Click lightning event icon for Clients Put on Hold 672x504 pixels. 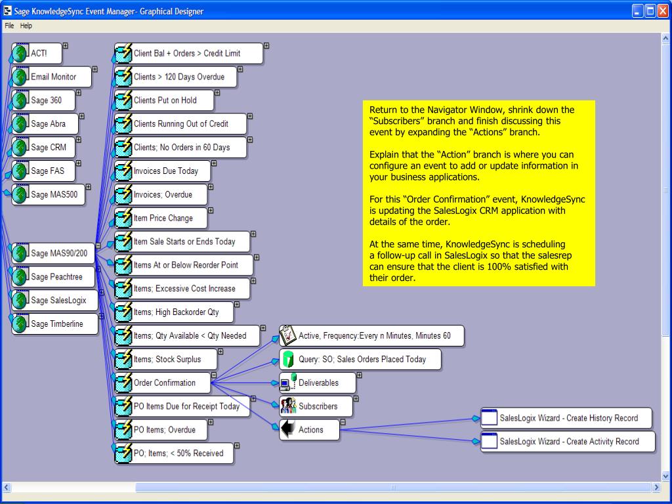[x=123, y=100]
